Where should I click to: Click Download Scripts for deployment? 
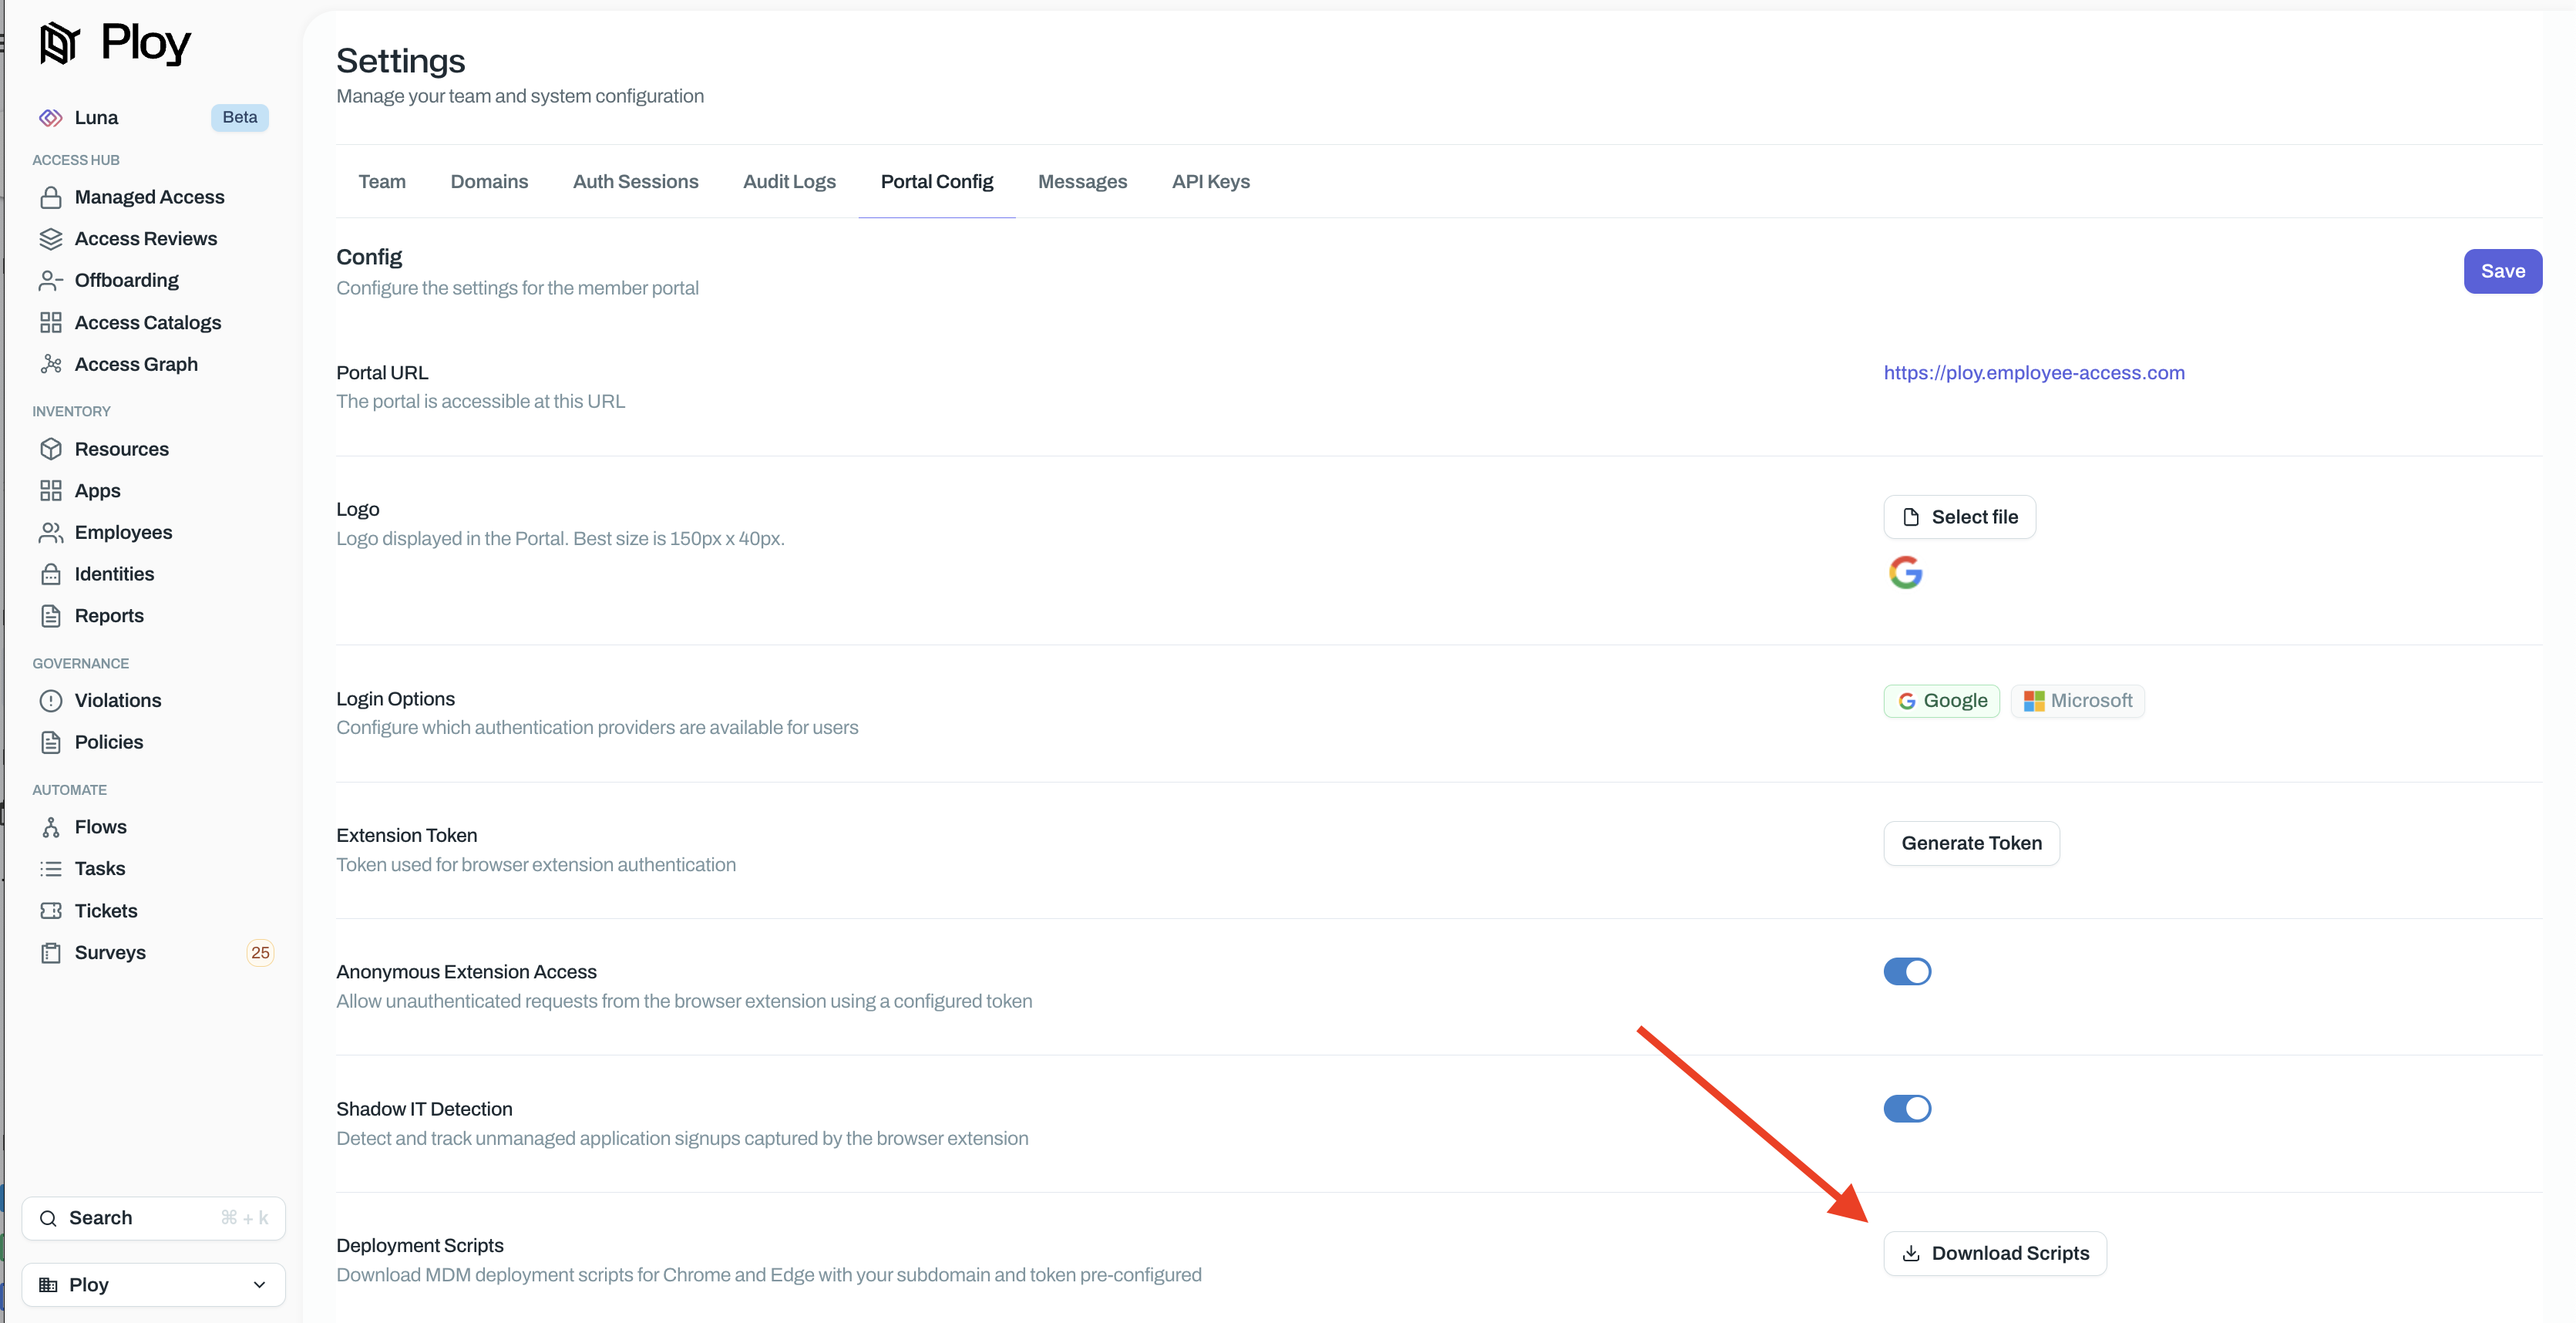click(x=1994, y=1252)
